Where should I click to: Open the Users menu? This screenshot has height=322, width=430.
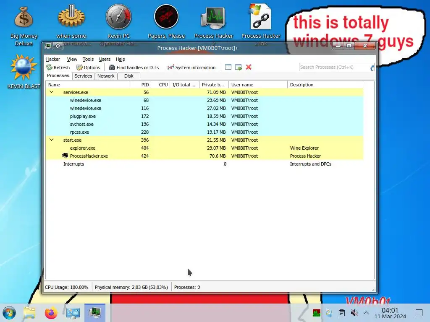(x=105, y=59)
